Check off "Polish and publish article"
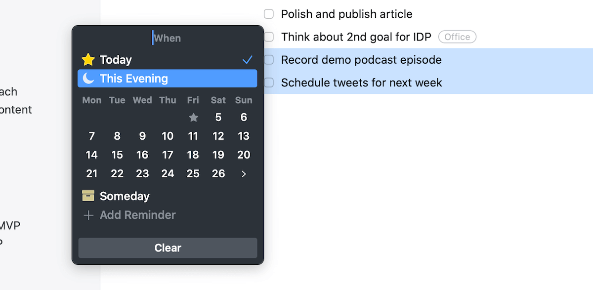 268,14
